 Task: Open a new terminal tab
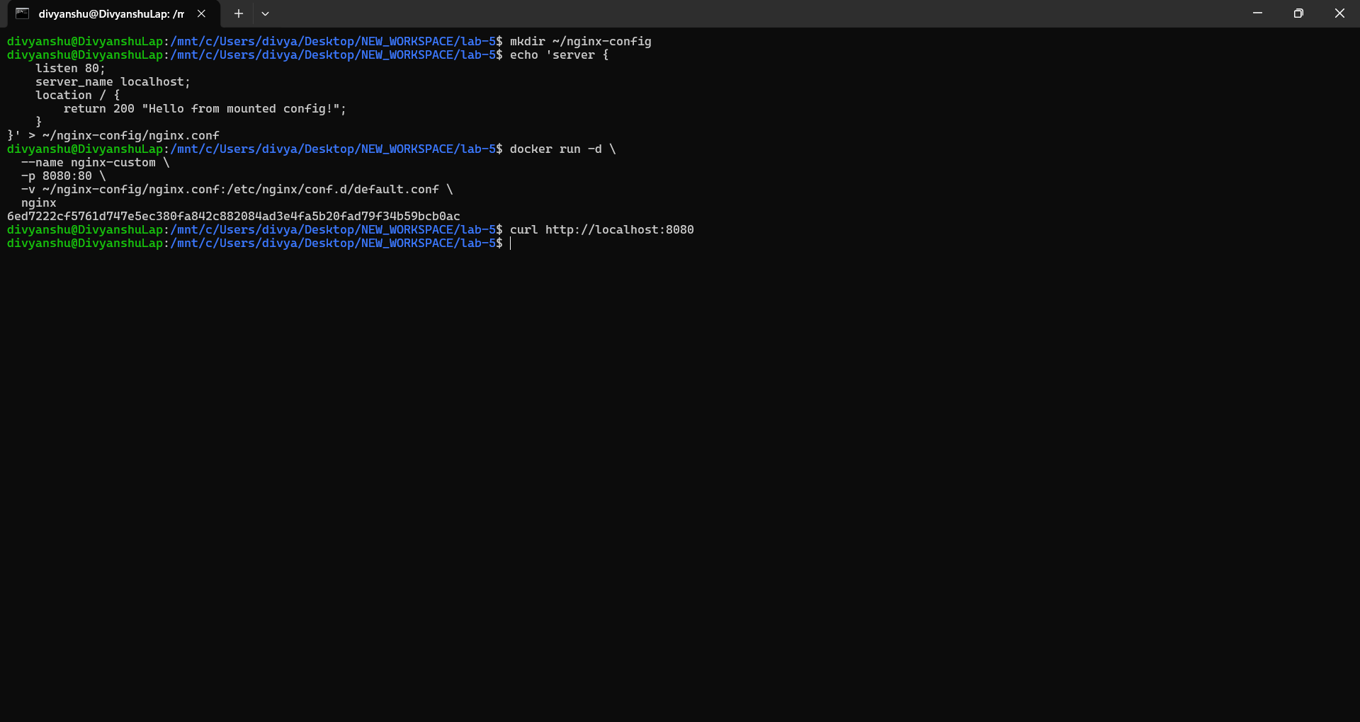tap(238, 13)
